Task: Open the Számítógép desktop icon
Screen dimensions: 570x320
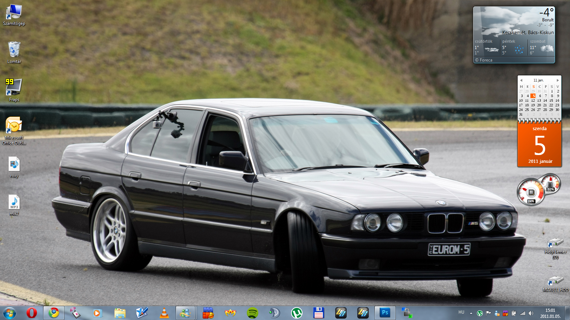Action: pyautogui.click(x=14, y=15)
